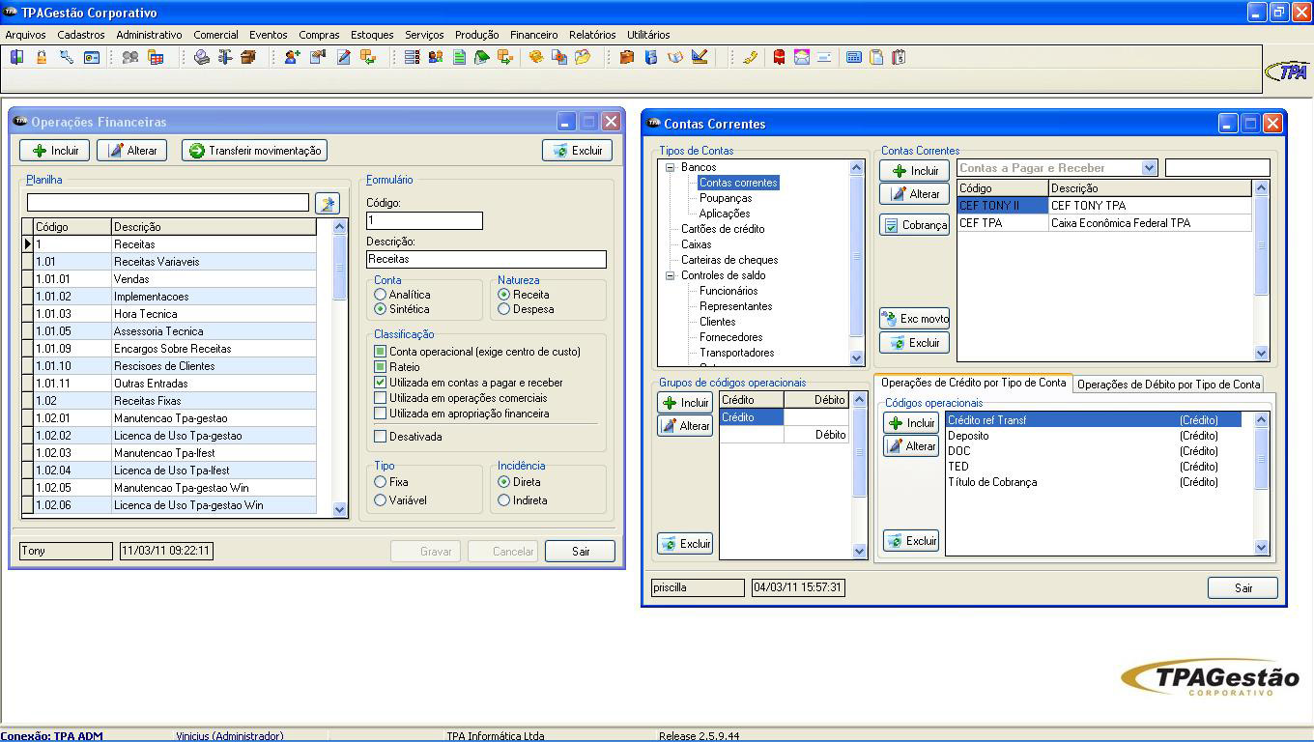Collapse the Bancos tree node

pyautogui.click(x=670, y=168)
